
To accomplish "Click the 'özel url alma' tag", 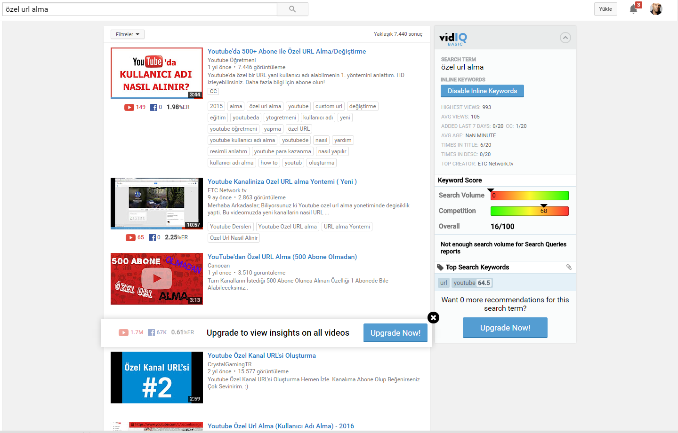I will [x=265, y=106].
